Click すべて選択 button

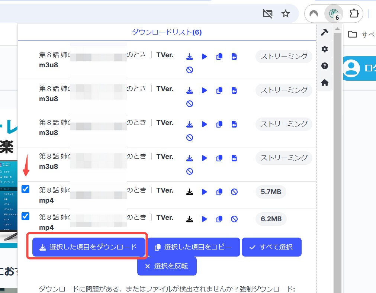point(271,247)
